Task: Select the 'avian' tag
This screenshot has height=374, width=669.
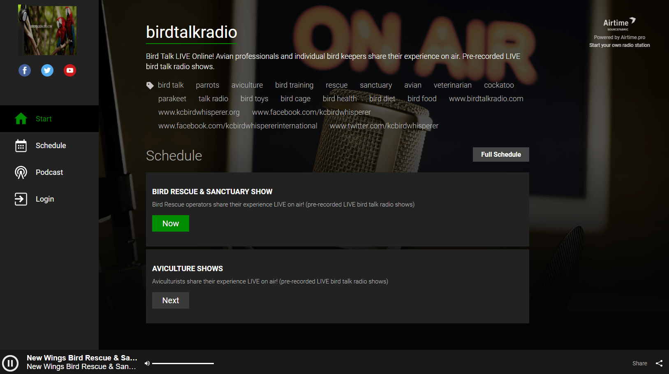Action: [x=413, y=85]
